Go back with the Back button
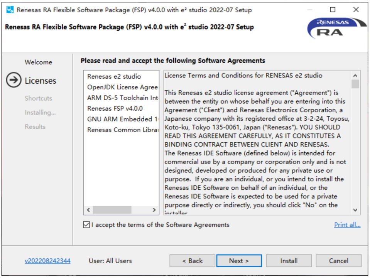The width and height of the screenshot is (370, 278). click(x=192, y=261)
